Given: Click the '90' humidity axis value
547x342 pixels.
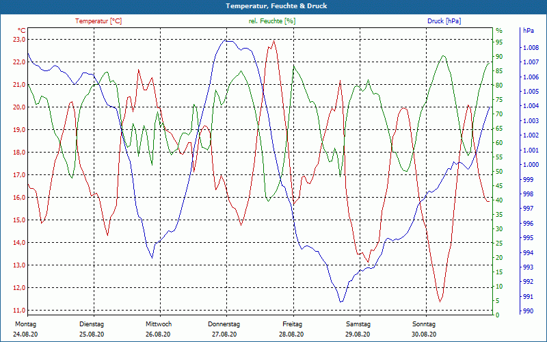Looking at the screenshot, I should tap(499, 57).
